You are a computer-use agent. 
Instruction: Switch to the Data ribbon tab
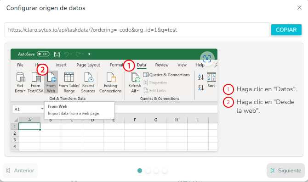point(142,65)
